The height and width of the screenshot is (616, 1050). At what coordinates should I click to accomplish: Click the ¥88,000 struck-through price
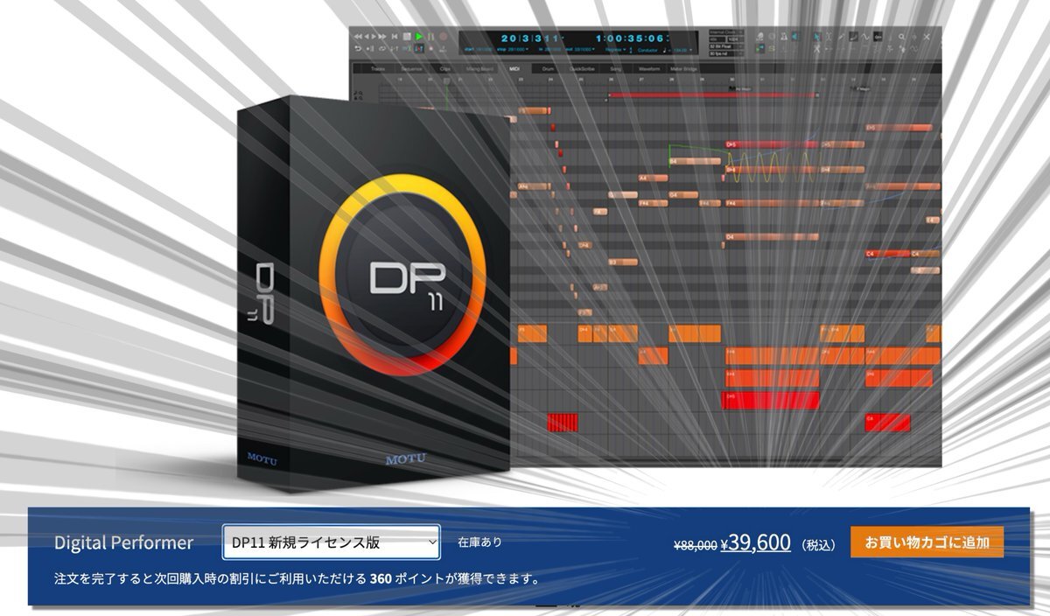pos(696,544)
